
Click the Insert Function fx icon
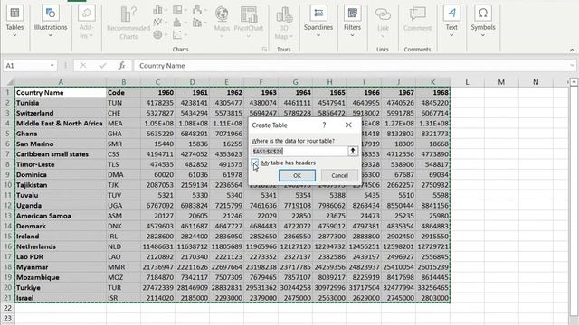click(x=121, y=66)
